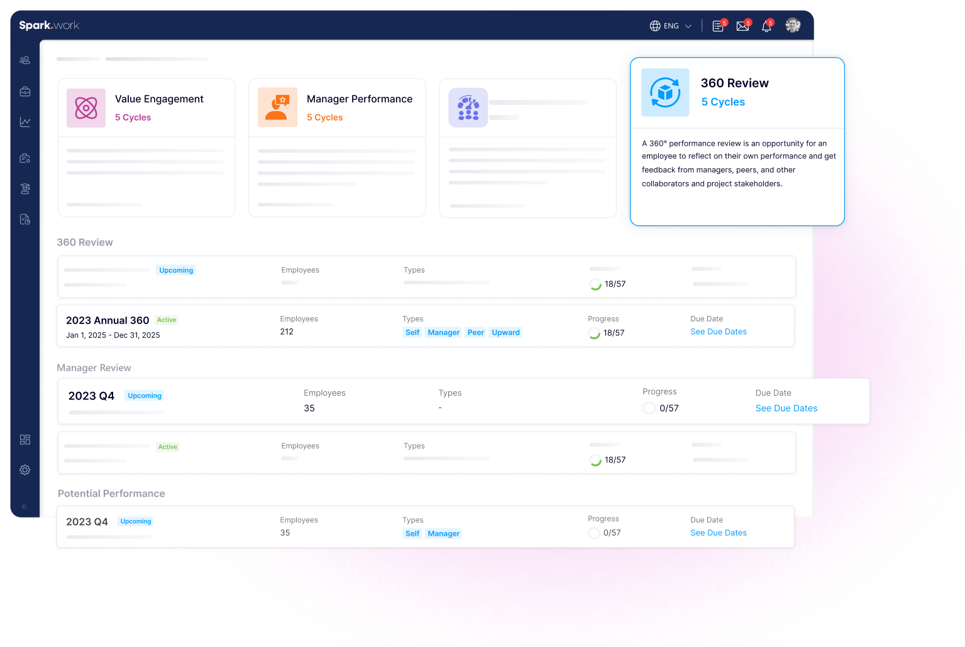This screenshot has width=965, height=647.
Task: Click the Manager Review section heading
Action: pos(94,368)
